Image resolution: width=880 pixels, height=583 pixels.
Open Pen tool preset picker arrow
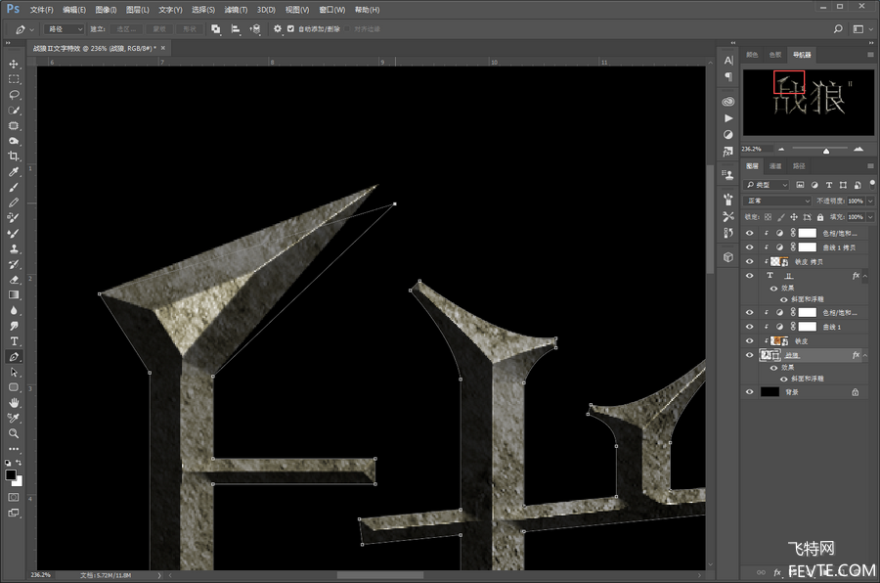coord(32,29)
